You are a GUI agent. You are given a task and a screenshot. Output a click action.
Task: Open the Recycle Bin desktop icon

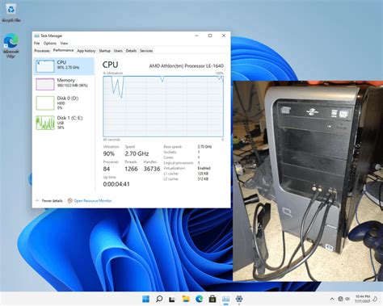11,13
